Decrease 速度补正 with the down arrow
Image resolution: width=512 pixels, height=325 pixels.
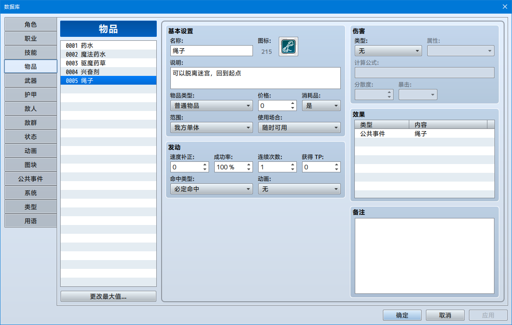pos(205,169)
